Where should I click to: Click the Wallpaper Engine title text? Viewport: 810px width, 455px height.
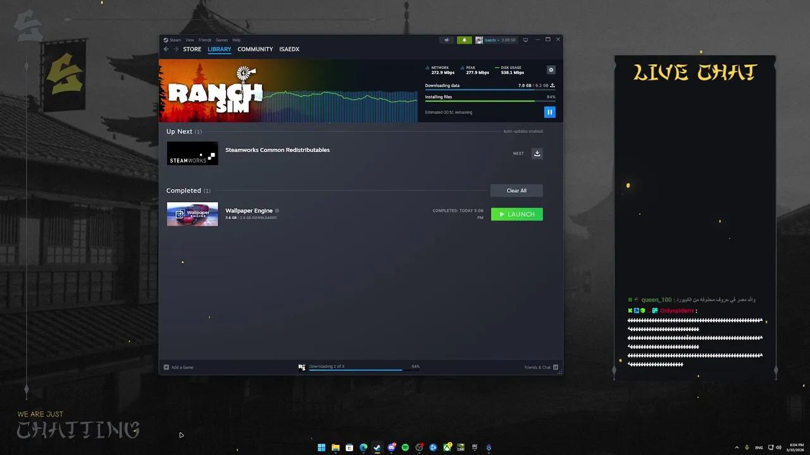249,210
